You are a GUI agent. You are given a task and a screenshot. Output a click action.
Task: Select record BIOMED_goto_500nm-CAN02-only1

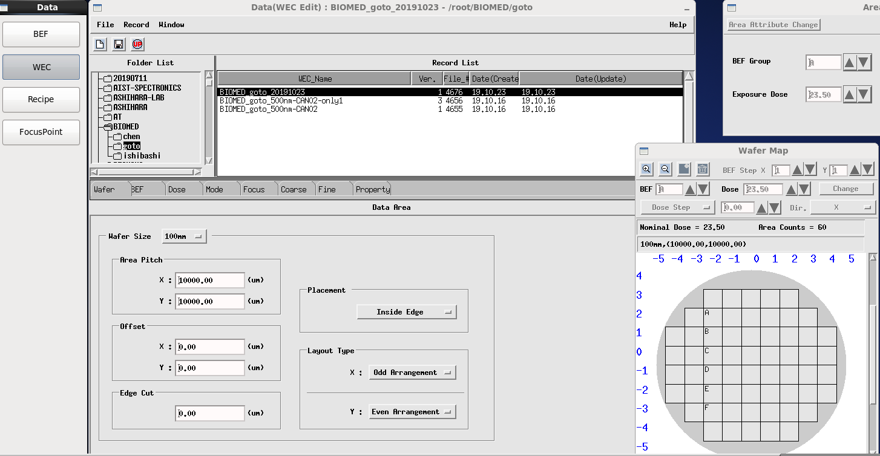[450, 101]
